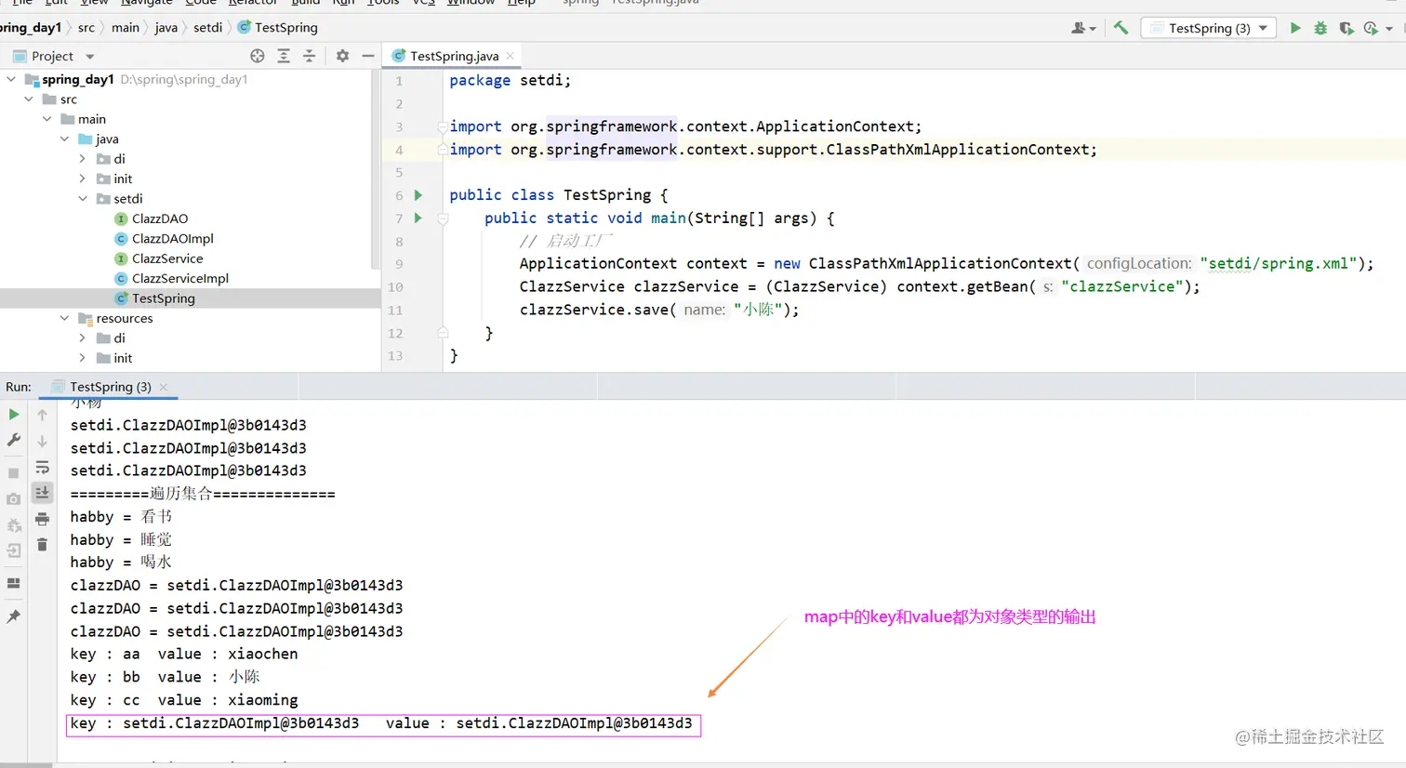Debug TestSpring with the bug icon
The width and height of the screenshot is (1406, 768).
[1320, 28]
